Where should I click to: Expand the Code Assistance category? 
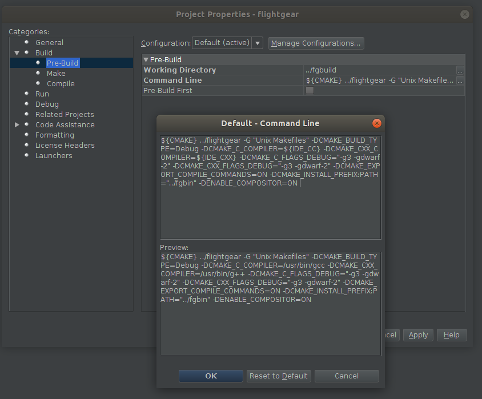point(17,124)
